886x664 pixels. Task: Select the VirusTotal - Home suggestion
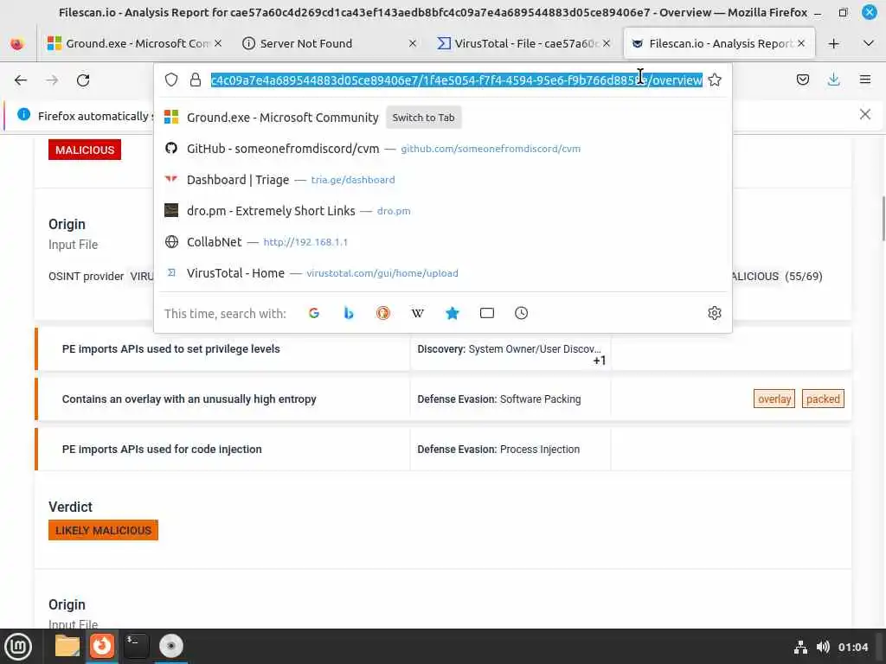coord(442,272)
